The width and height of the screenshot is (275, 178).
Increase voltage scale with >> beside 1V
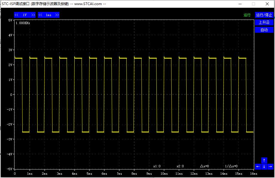(x=33, y=15)
